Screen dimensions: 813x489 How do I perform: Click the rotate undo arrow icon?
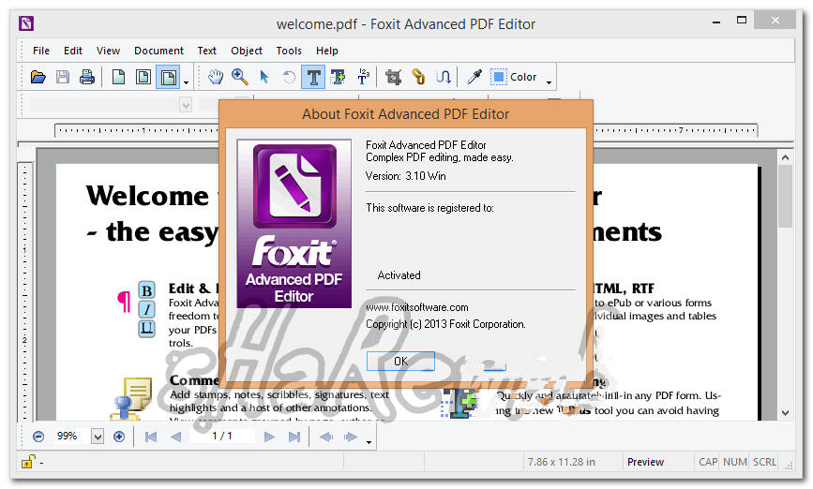[289, 77]
